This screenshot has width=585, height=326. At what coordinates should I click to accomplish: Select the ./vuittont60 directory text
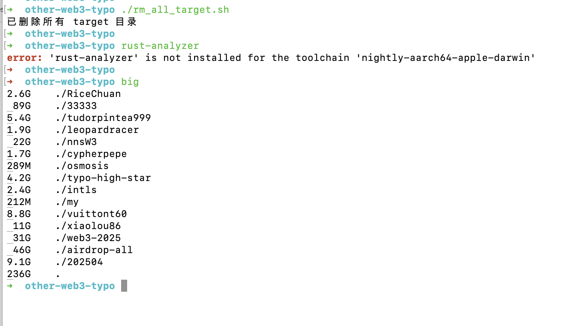coord(91,214)
